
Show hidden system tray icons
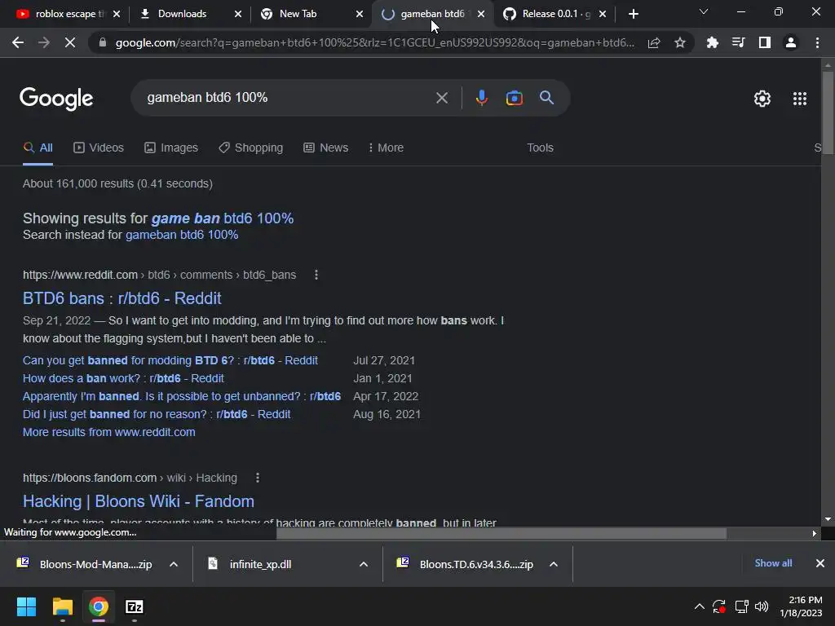click(x=699, y=606)
